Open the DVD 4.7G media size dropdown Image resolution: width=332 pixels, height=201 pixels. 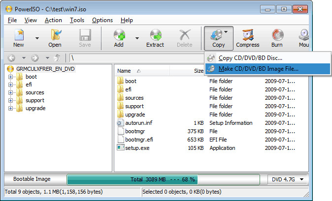288,179
